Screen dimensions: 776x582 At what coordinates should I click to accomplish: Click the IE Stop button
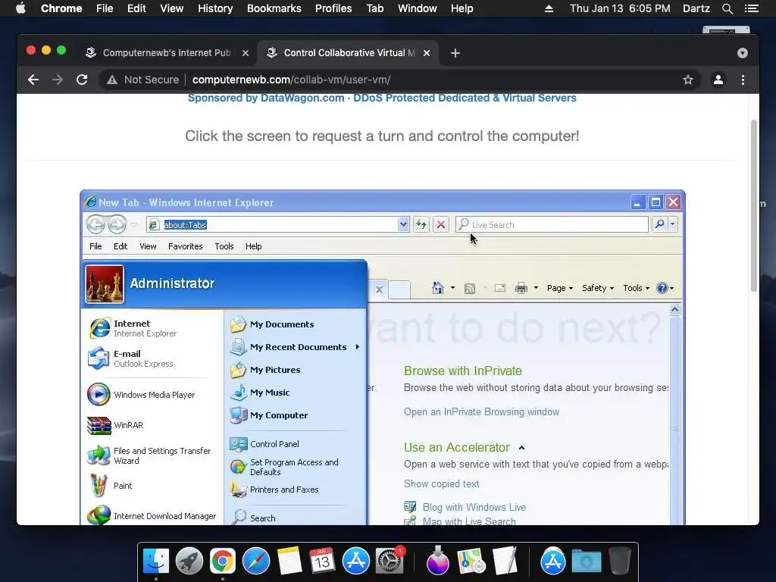pos(440,224)
